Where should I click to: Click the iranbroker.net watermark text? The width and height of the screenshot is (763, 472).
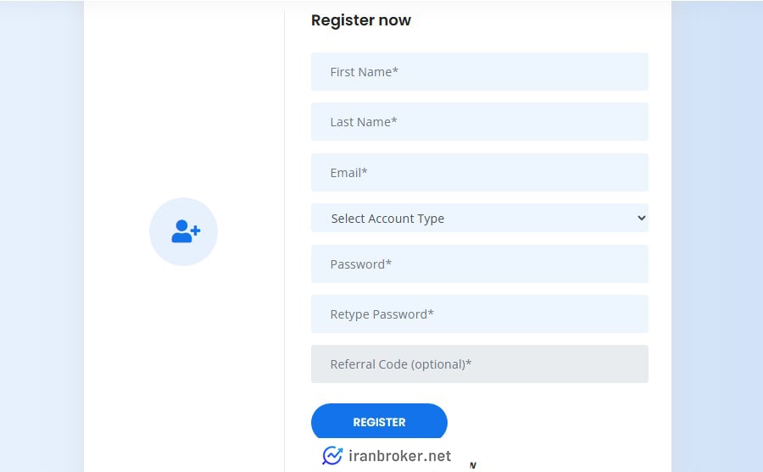[399, 456]
